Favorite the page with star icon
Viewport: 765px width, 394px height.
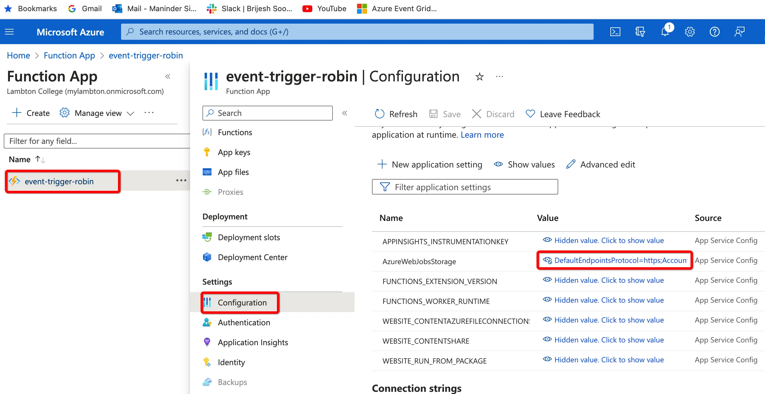pyautogui.click(x=479, y=76)
